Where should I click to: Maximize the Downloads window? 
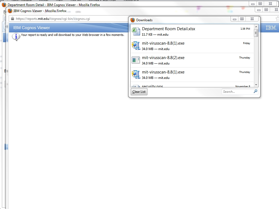(242, 19)
